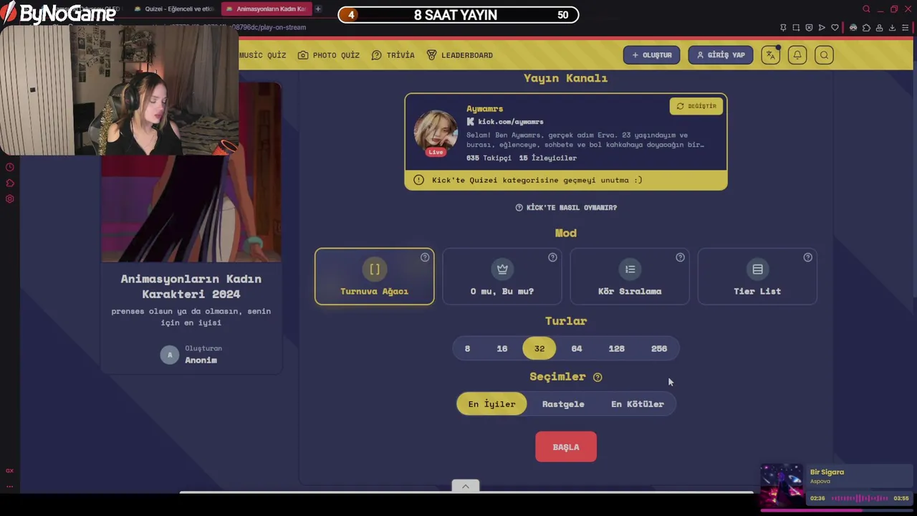
Task: Open the help icon on Turnuva Ağacı card
Action: 425,257
